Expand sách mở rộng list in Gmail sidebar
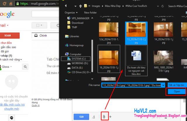This screenshot has width=187, height=121. pyautogui.click(x=11, y=60)
